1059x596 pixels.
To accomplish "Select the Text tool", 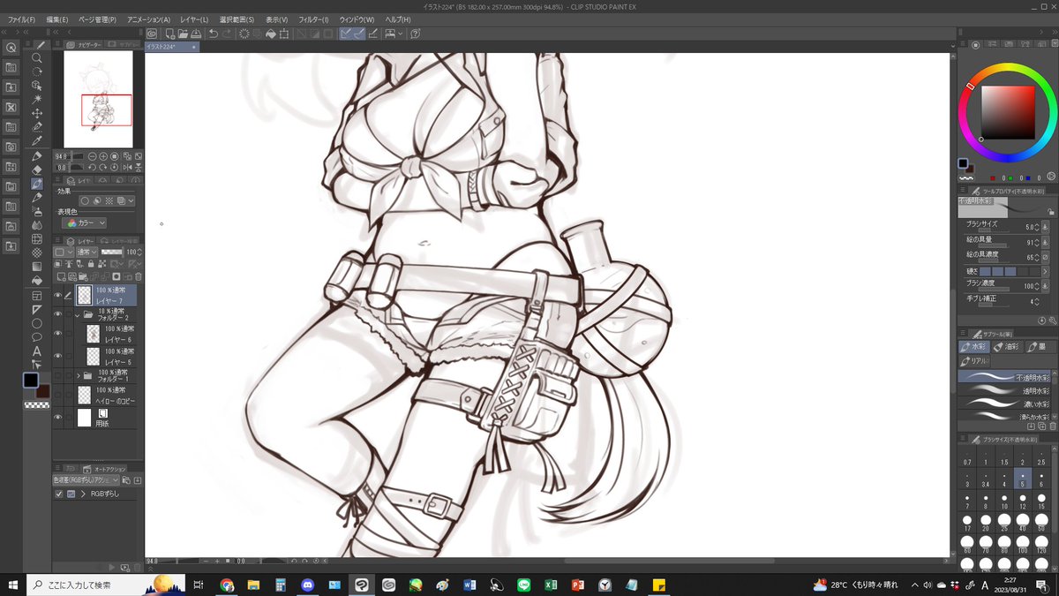I will click(x=37, y=351).
